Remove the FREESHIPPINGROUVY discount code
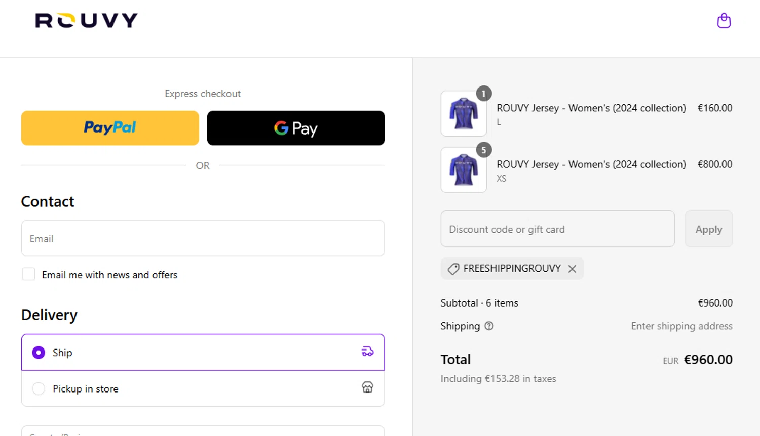This screenshot has width=760, height=436. point(572,269)
